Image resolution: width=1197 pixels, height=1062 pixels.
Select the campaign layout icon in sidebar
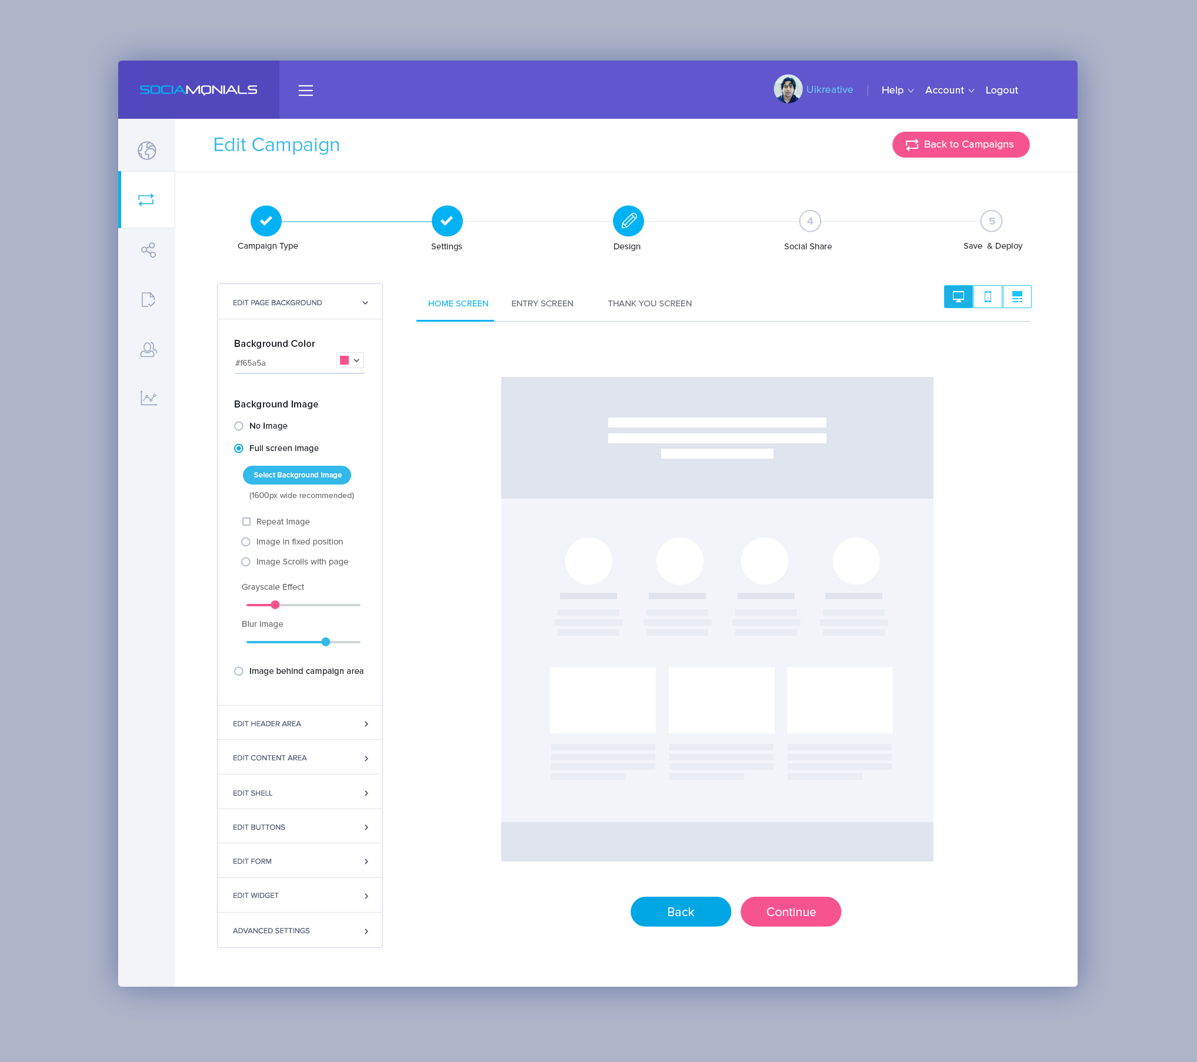148,199
